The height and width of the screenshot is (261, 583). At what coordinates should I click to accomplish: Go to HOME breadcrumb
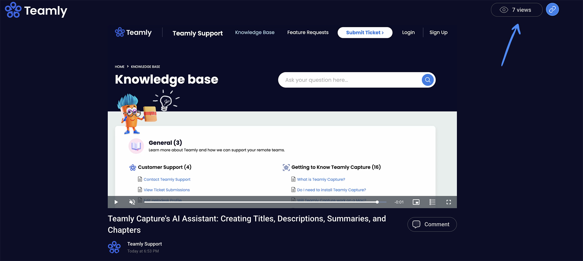120,67
